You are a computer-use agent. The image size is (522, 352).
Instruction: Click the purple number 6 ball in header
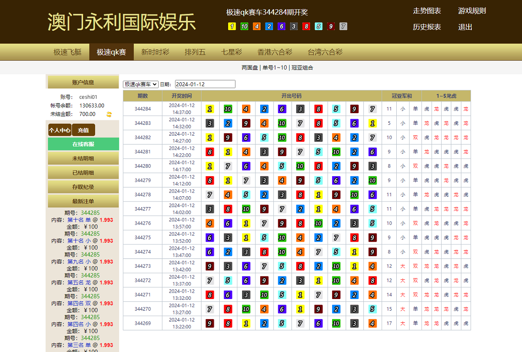281,26
